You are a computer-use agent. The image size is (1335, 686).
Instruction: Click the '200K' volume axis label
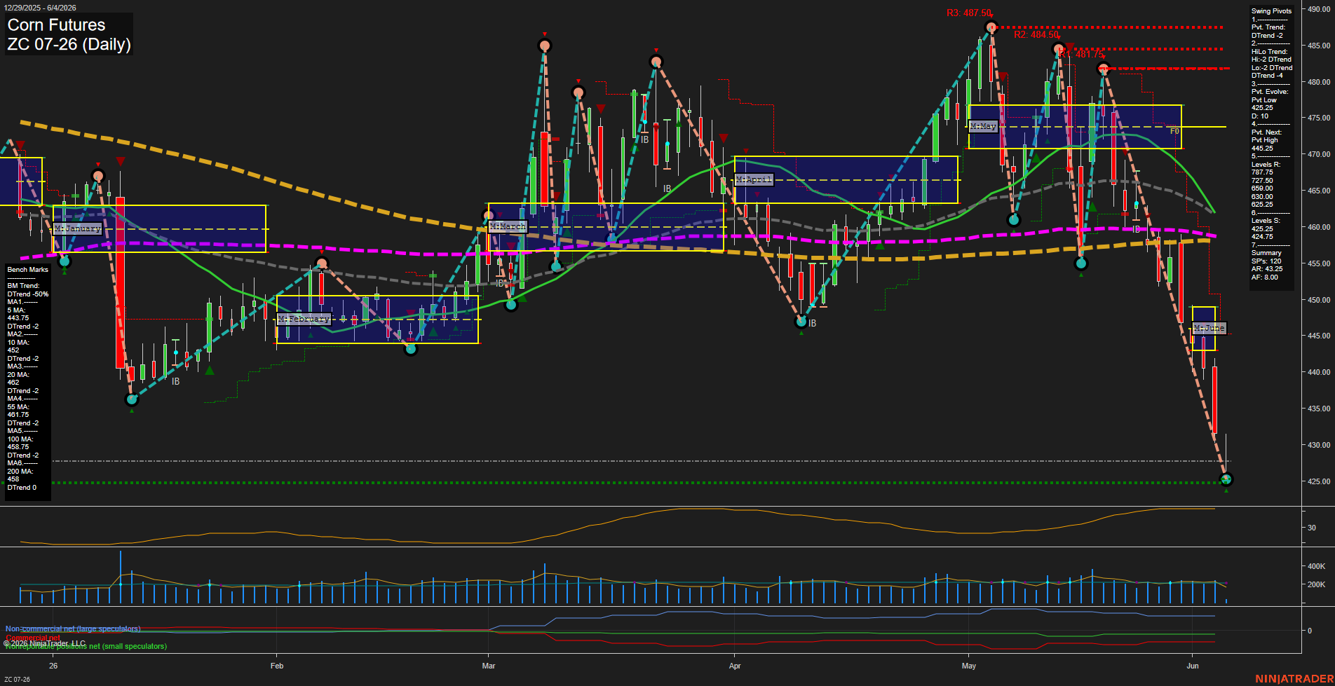click(1316, 584)
